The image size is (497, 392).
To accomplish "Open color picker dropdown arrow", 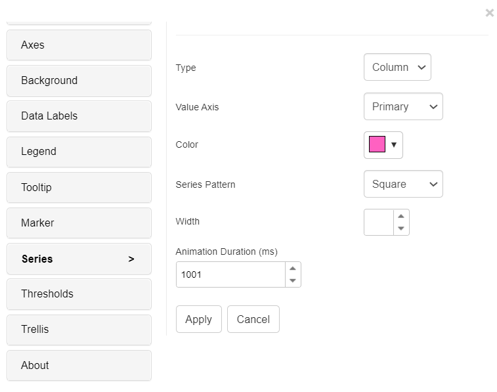I will pos(394,145).
